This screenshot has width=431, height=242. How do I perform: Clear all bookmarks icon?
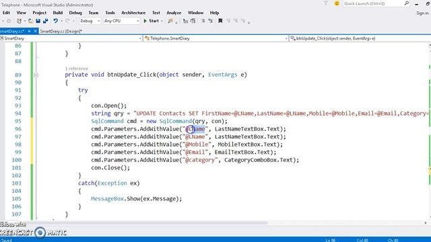242,21
